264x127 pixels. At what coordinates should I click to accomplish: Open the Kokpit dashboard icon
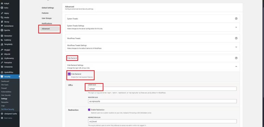(2, 3)
